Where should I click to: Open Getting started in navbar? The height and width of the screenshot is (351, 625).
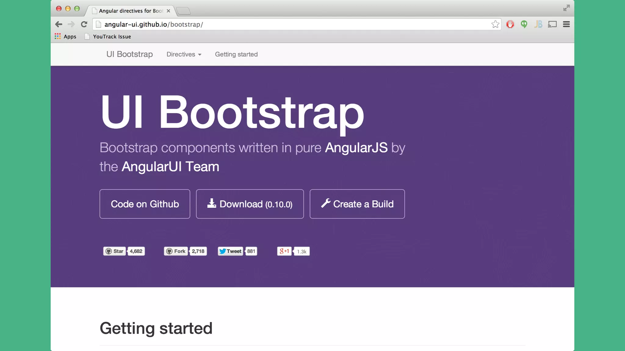(236, 54)
